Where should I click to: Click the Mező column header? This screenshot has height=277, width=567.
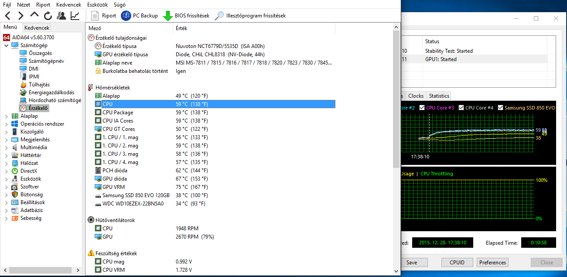pyautogui.click(x=129, y=28)
